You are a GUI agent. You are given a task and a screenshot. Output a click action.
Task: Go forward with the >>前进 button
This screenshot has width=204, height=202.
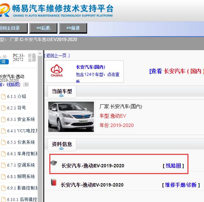tap(73, 28)
